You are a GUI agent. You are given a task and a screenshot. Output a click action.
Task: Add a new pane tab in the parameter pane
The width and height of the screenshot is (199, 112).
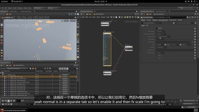point(169,11)
